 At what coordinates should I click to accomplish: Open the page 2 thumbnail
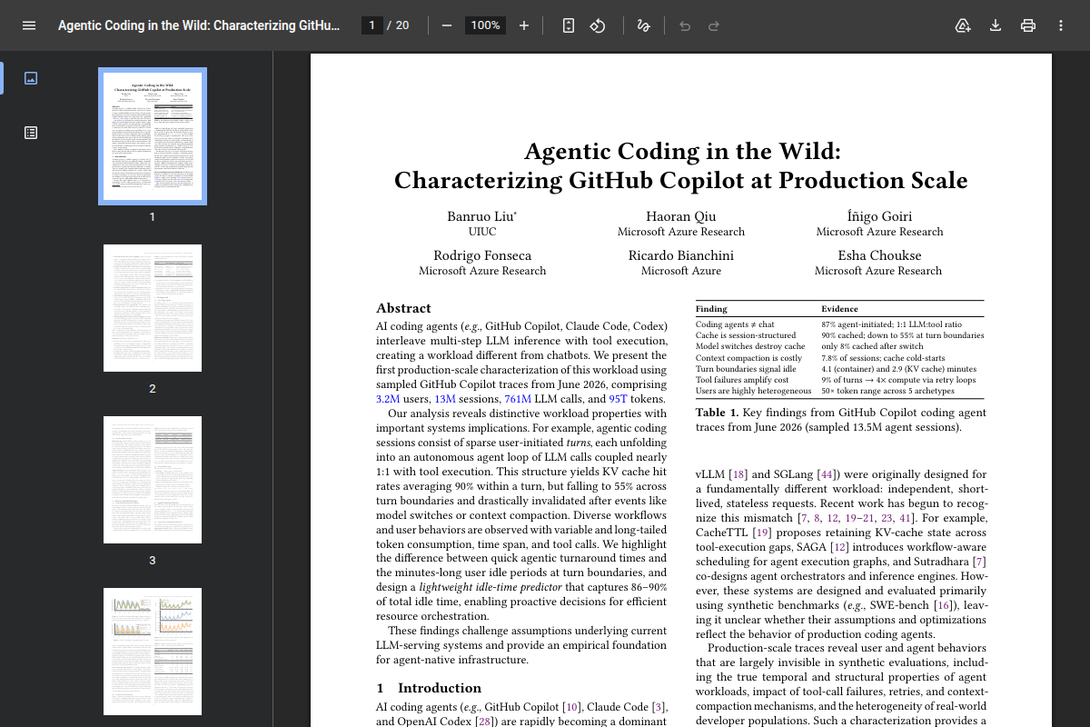(x=153, y=307)
